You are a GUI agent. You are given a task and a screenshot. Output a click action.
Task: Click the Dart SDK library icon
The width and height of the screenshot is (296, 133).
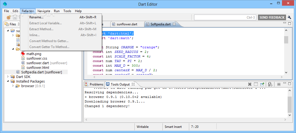(x=13, y=77)
